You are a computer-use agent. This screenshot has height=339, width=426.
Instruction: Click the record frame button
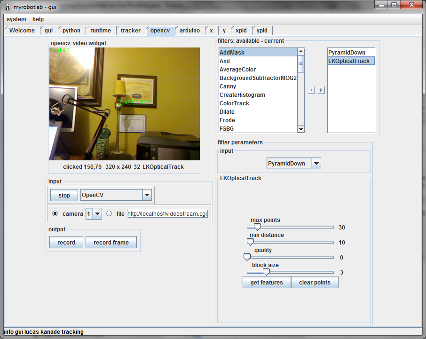pyautogui.click(x=111, y=242)
